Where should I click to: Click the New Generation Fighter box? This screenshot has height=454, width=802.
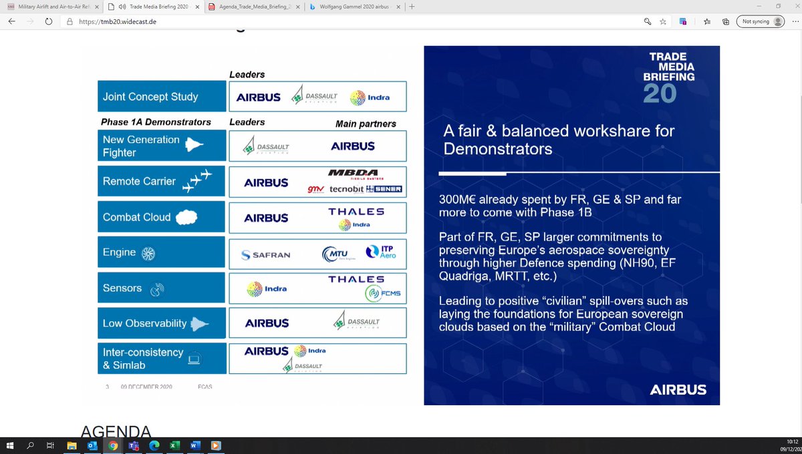tap(162, 146)
